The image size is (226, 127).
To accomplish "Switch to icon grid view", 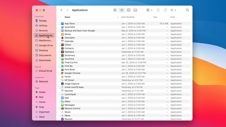I will (115, 10).
